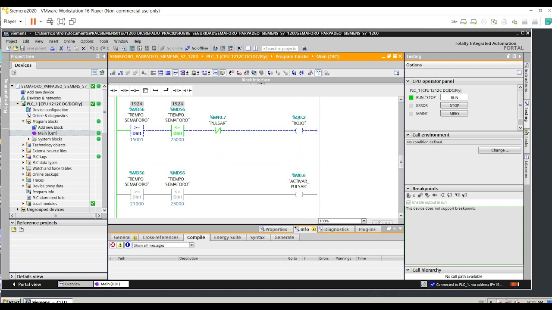Collapse the CPU operator panel section
The image size is (552, 310).
coord(408,81)
